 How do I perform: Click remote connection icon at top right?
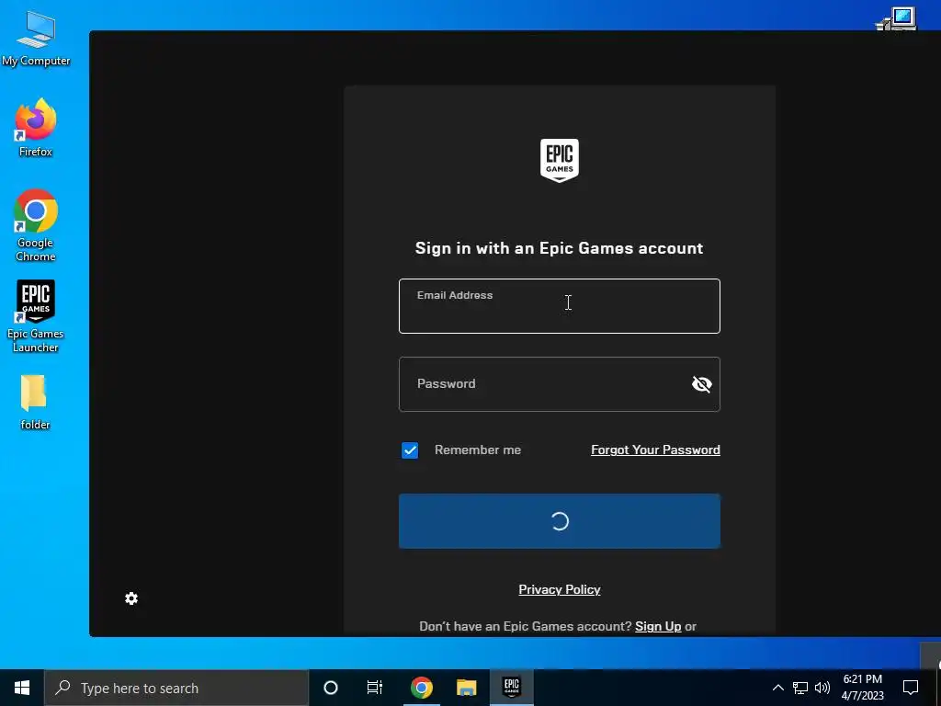pyautogui.click(x=897, y=18)
